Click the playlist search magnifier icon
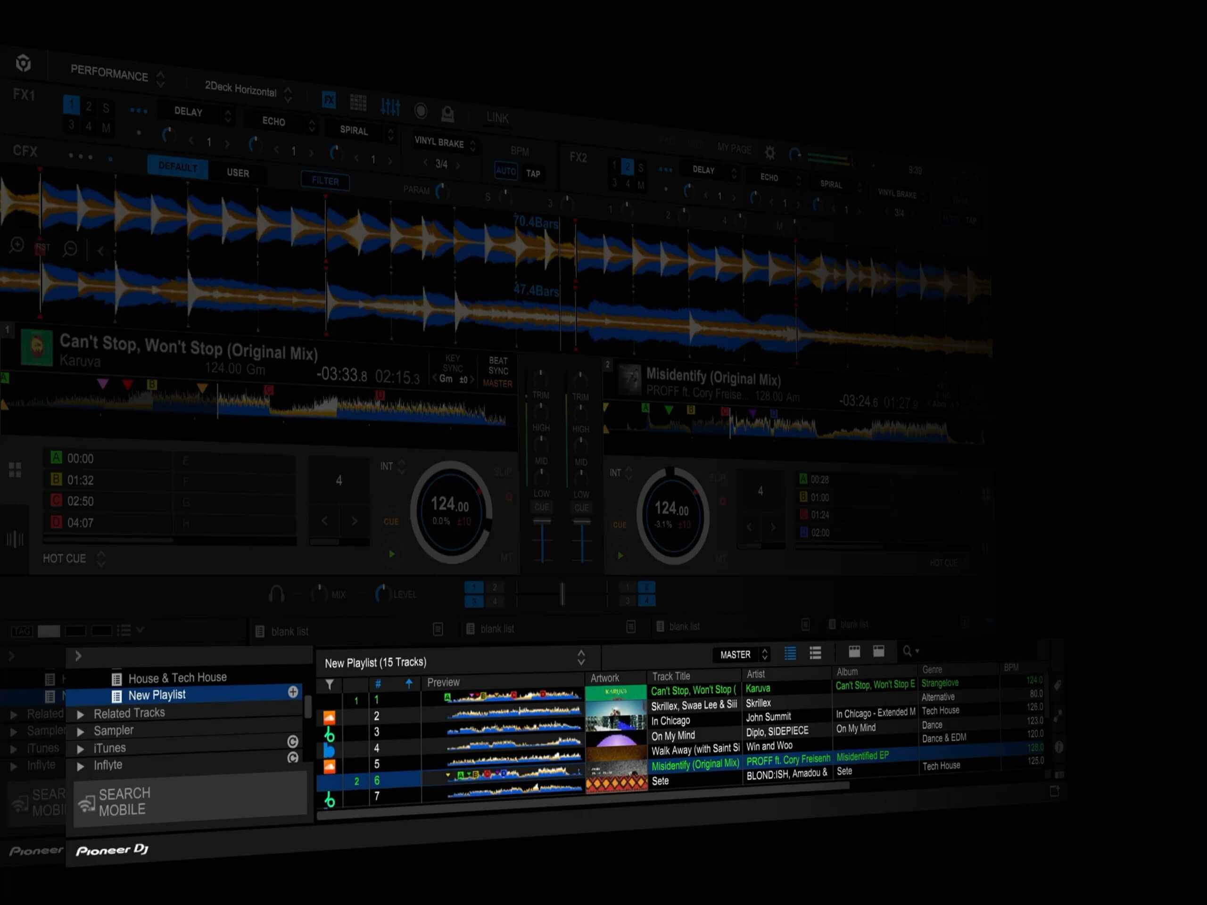1207x905 pixels. tap(907, 651)
